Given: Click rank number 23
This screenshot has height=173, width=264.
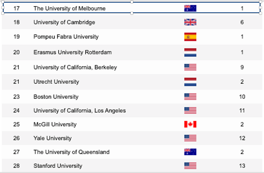Looking at the screenshot, I should 17,97.
